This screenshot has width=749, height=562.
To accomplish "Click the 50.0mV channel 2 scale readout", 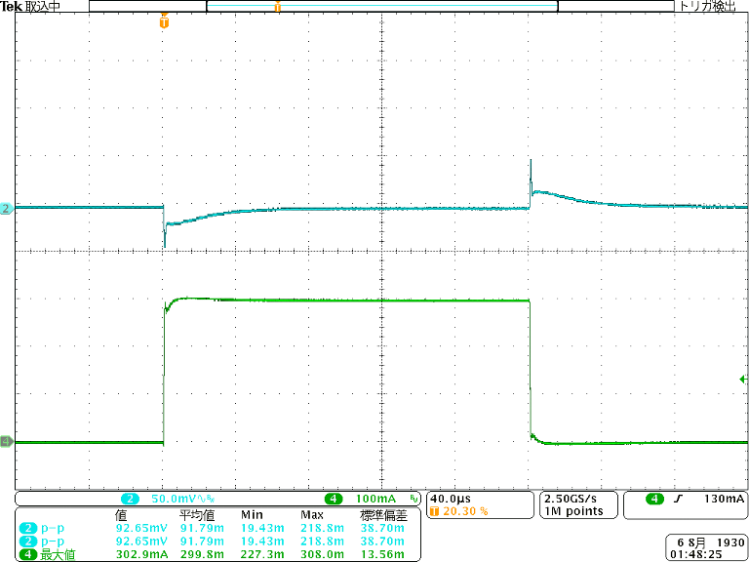I will (180, 499).
